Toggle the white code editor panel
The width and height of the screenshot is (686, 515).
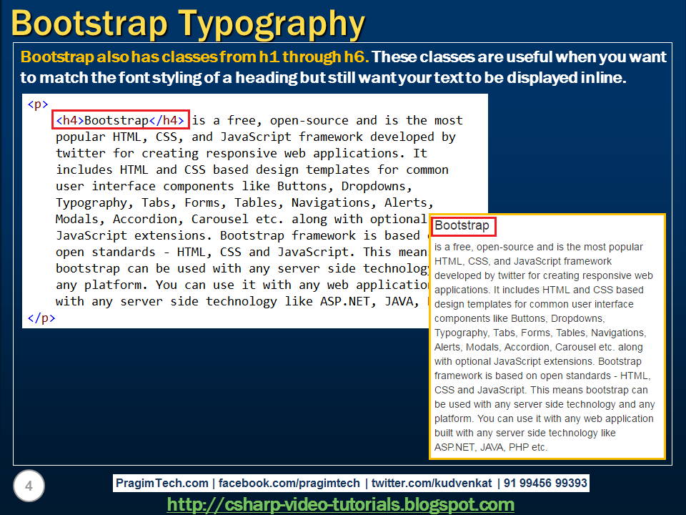tap(250, 207)
